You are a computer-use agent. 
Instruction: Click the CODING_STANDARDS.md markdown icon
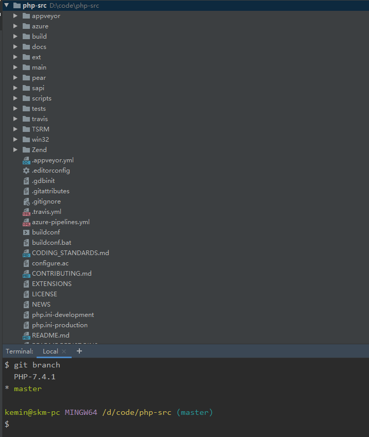click(x=26, y=254)
